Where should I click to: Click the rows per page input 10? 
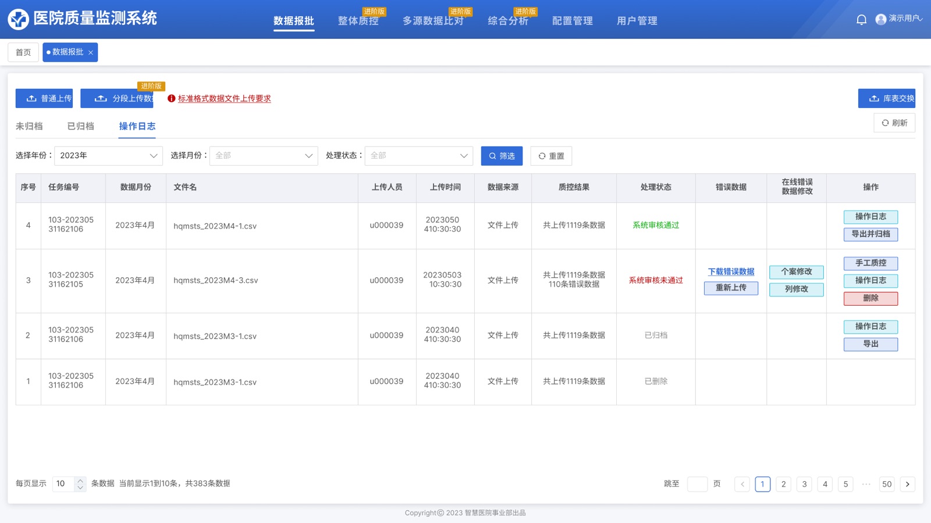[64, 484]
